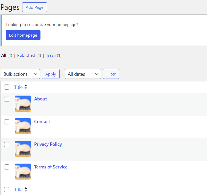Click the Contact page cat thumbnail
Viewport: 207px width, 195px height.
point(23,126)
